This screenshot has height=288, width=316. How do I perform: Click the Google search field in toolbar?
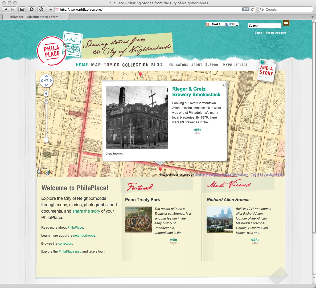point(286,10)
